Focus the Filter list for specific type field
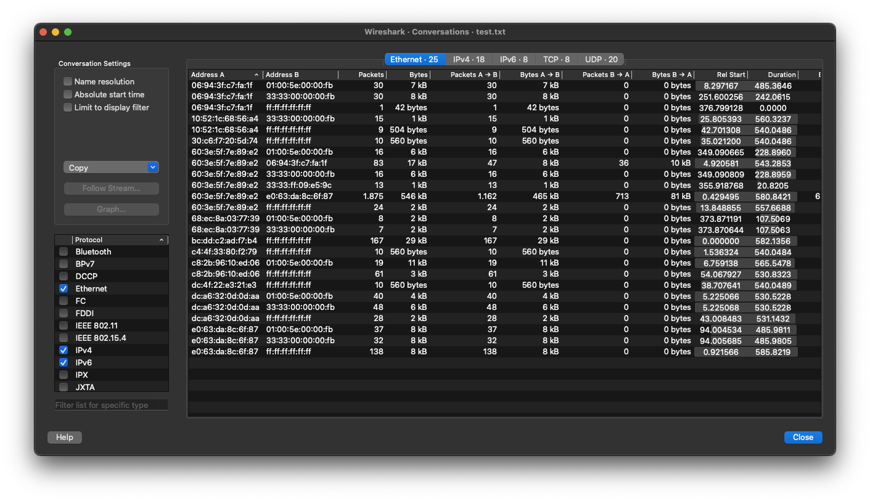 [x=111, y=405]
